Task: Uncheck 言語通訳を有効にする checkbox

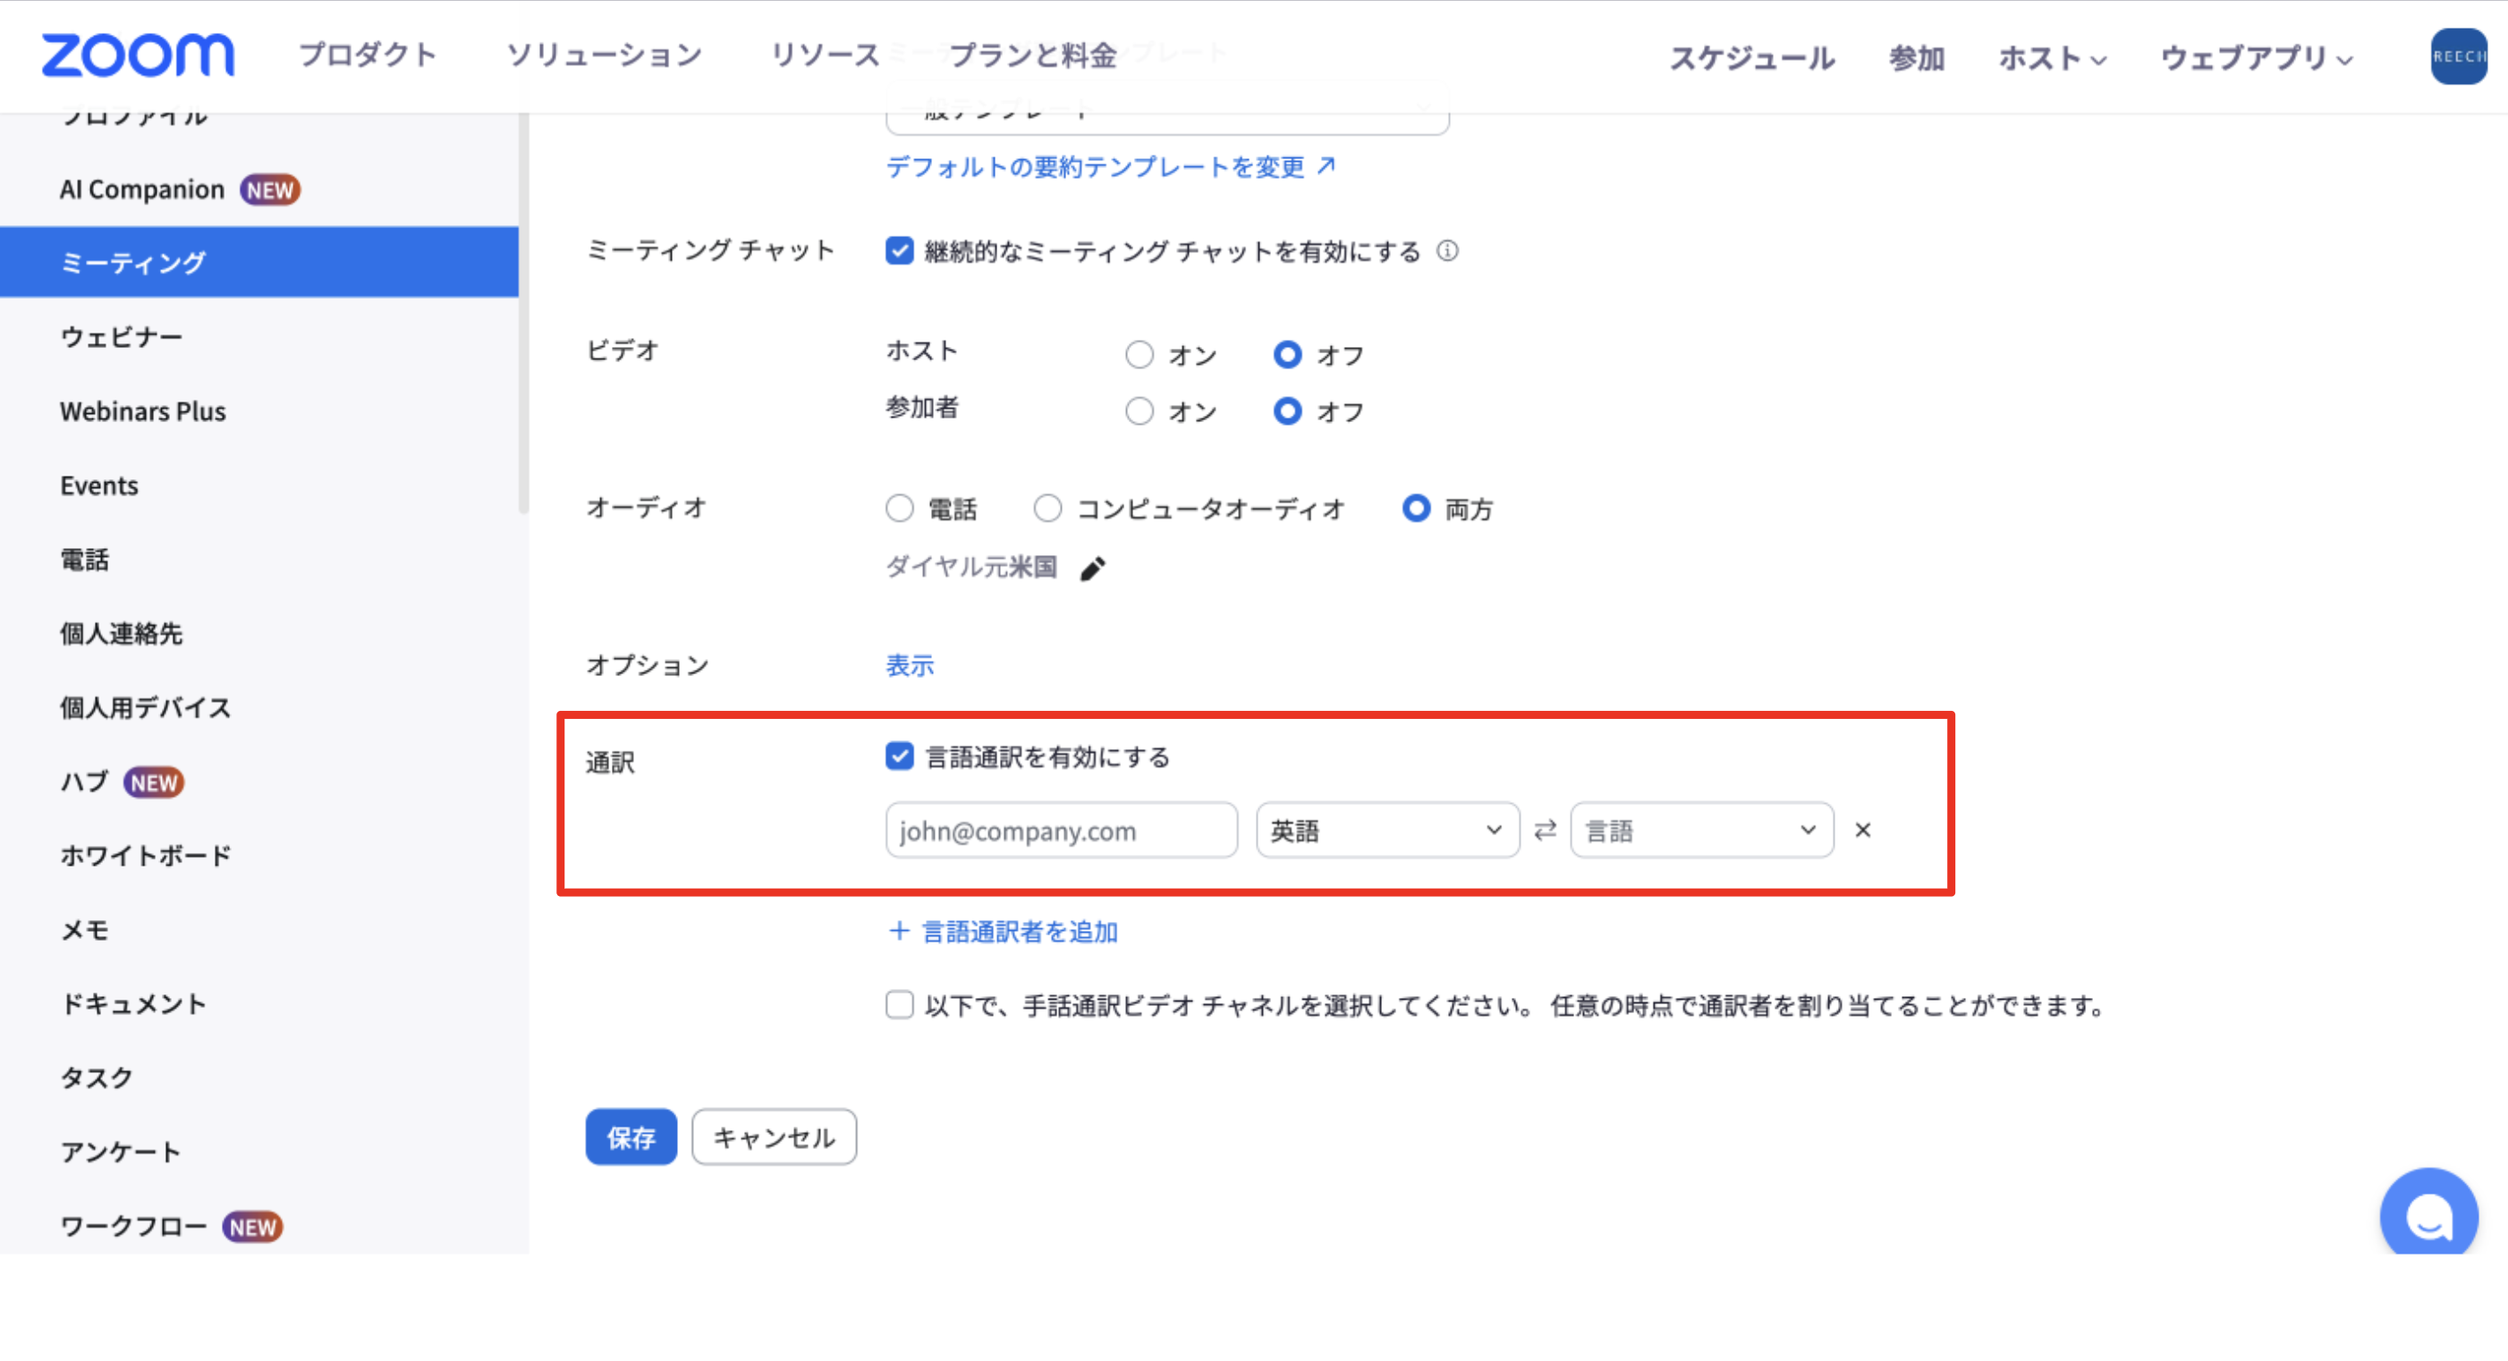Action: (900, 757)
